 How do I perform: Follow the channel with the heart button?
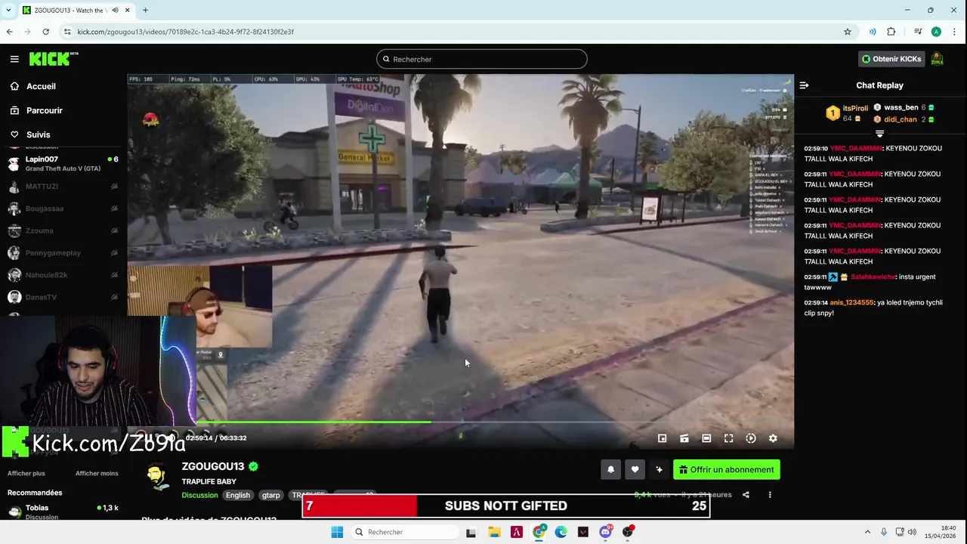tap(635, 469)
